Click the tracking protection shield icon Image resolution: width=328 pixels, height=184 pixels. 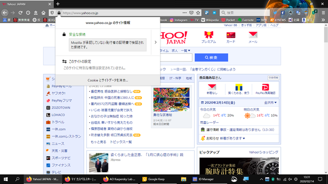52,13
